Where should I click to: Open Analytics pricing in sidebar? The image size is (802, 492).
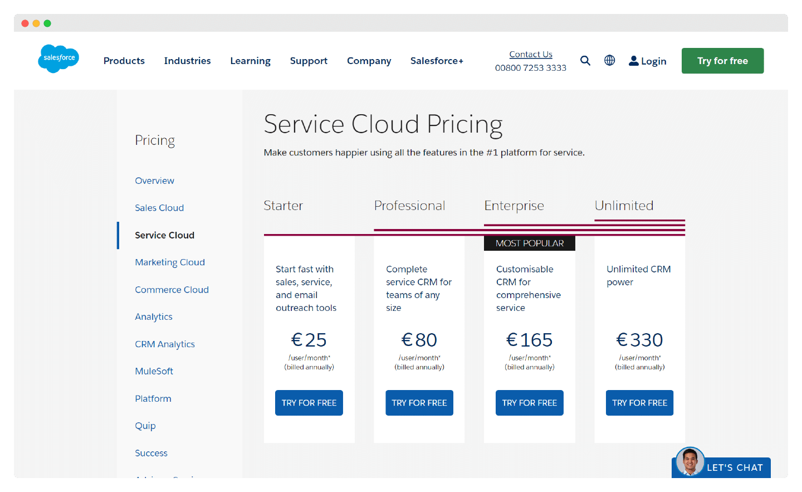click(154, 317)
